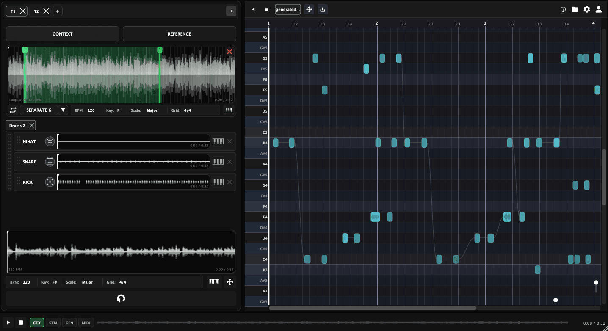The height and width of the screenshot is (331, 608).
Task: Open piano roll for the SNARE stem
Action: 218,162
